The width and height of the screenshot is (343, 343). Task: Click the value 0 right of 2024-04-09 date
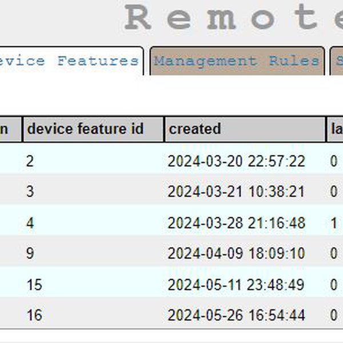point(334,253)
